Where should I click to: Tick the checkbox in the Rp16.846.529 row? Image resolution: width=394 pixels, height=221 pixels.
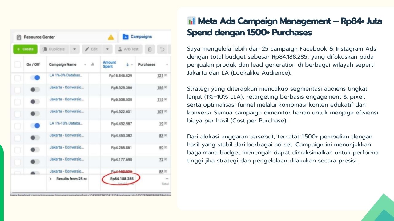[x=18, y=78]
